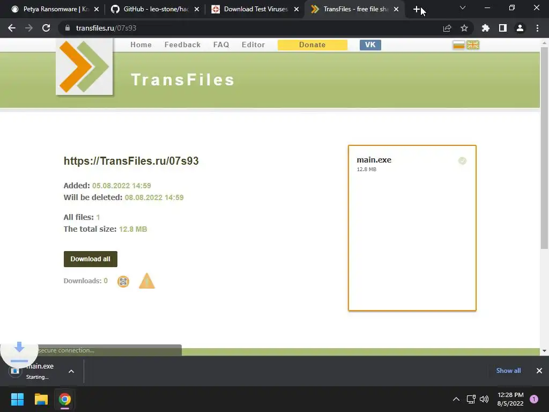Click the address bar URL field

pyautogui.click(x=252, y=28)
